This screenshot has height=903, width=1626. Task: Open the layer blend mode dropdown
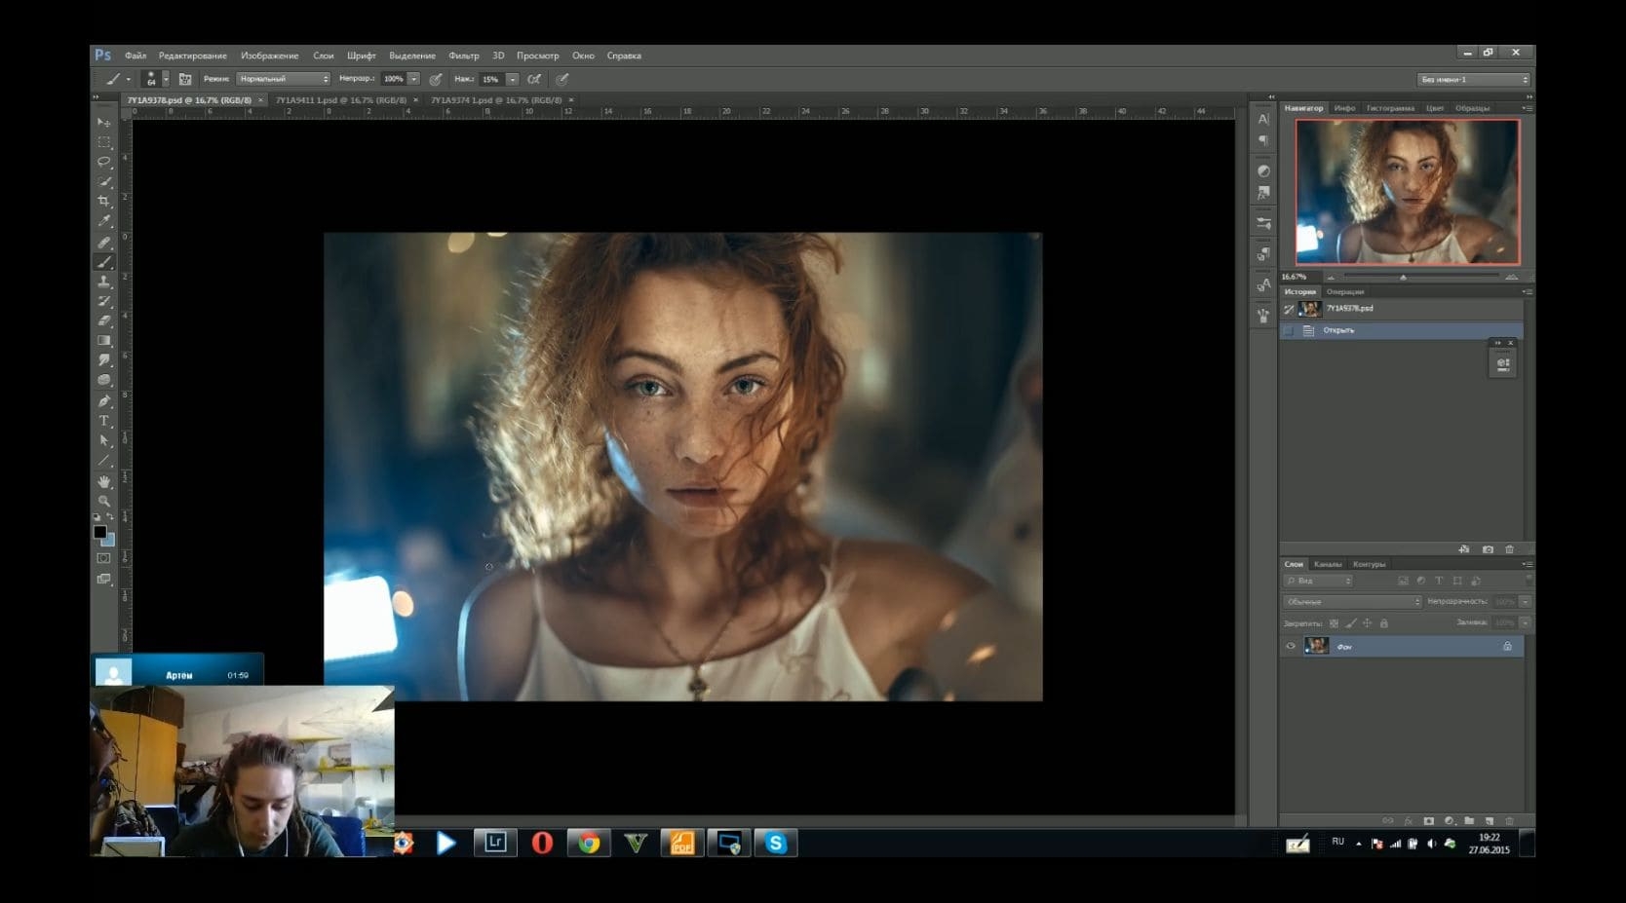(1351, 602)
